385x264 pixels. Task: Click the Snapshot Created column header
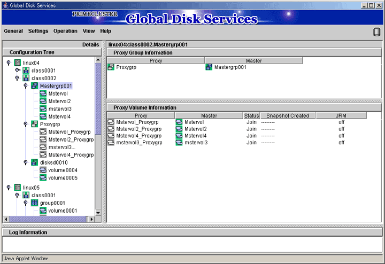tap(288, 115)
